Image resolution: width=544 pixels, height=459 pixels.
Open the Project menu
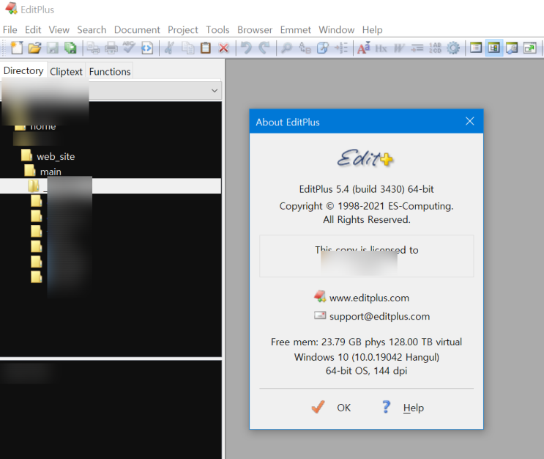(183, 30)
